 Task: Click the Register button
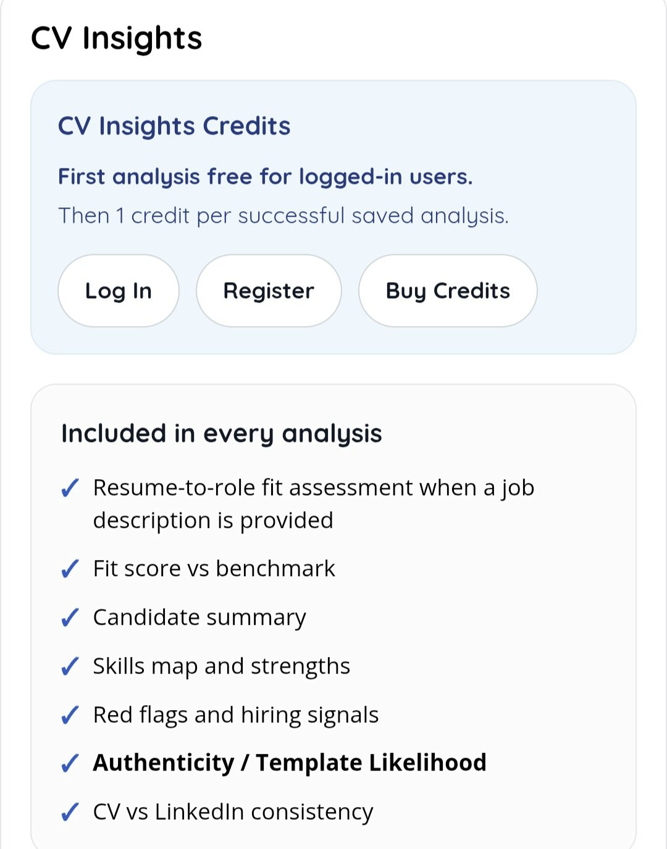(269, 290)
